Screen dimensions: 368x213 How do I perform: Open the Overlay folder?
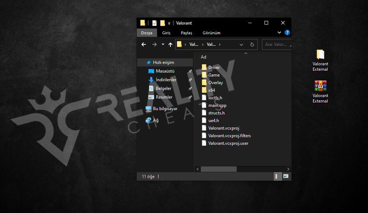click(x=212, y=83)
